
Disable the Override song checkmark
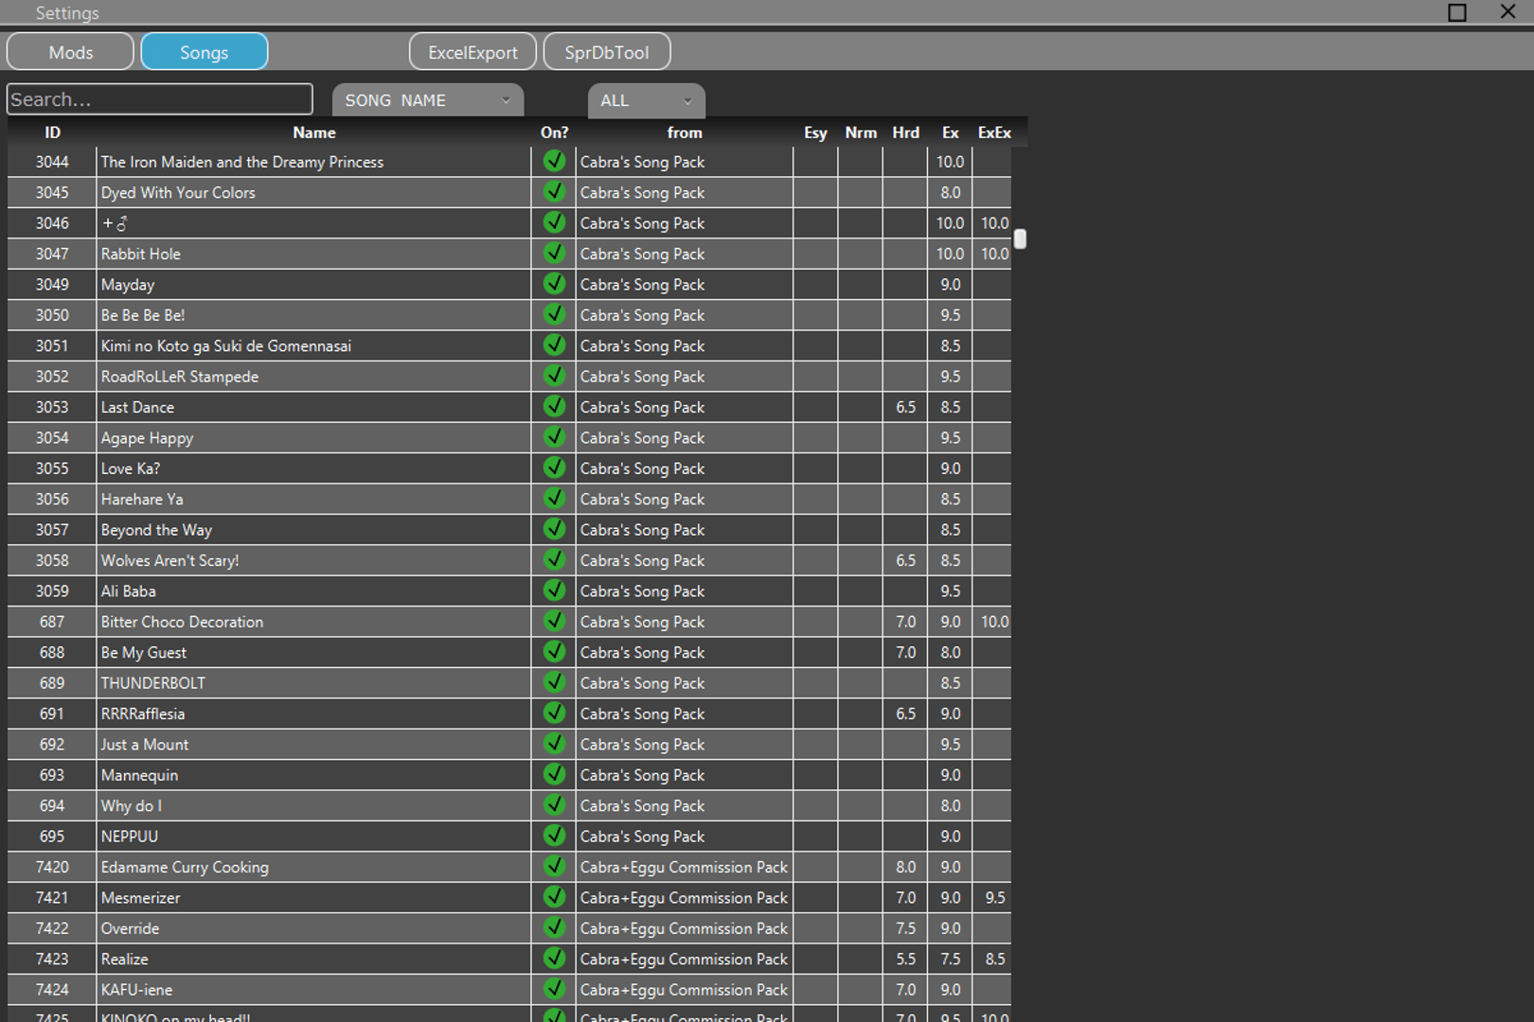click(x=554, y=928)
